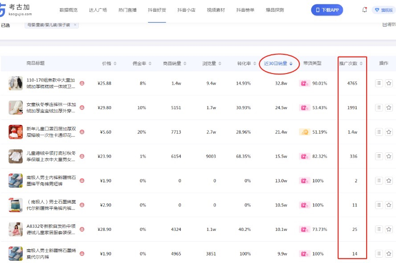Screen dimensions: 396x263
Task: Click red shop icon beside 110-170姐弟款 title
Action: click(82, 83)
